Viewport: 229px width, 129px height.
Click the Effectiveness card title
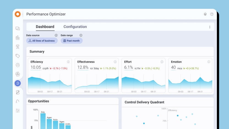click(86, 62)
